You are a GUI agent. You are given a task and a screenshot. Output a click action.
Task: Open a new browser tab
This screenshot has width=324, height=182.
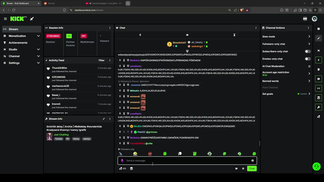(128, 3)
